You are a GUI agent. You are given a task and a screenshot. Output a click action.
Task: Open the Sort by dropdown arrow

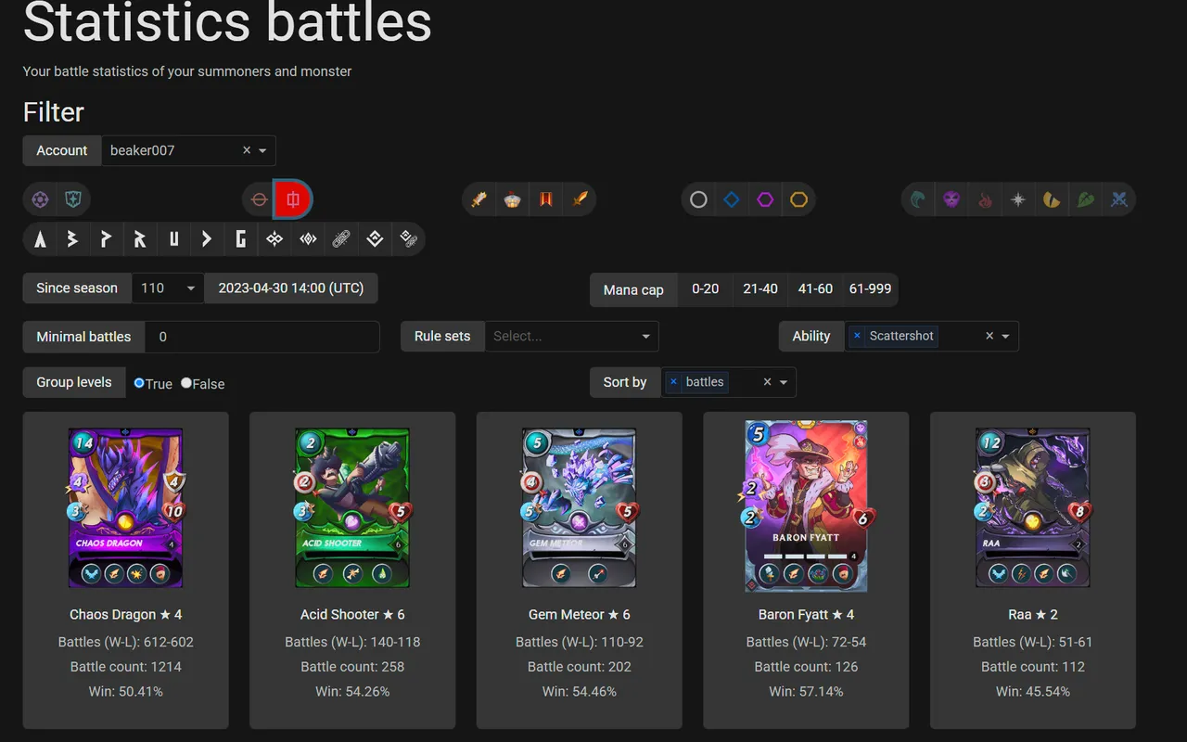(x=784, y=382)
